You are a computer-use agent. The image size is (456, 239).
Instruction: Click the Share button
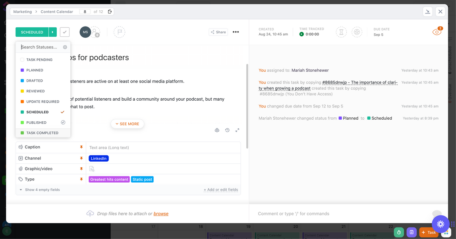pos(218,32)
